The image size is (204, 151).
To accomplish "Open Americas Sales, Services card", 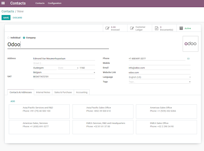I will tap(39, 127).
